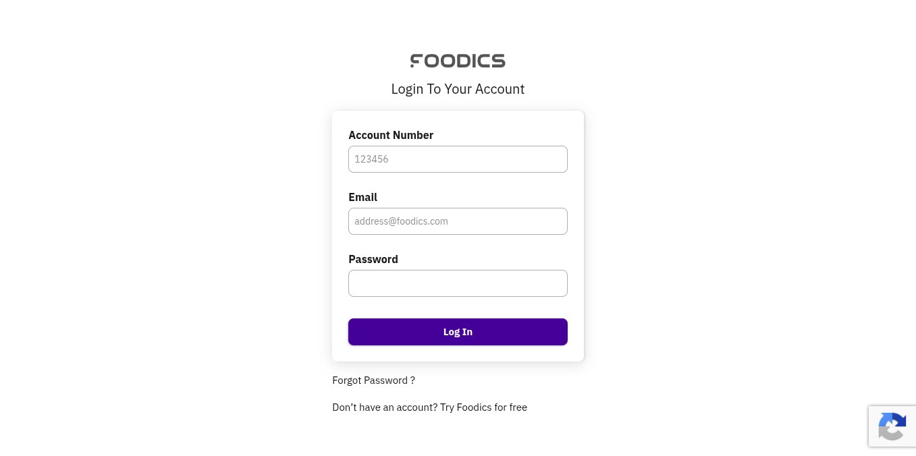This screenshot has height=456, width=916.
Task: Click the question mark after Forgot Password
Action: pyautogui.click(x=412, y=380)
